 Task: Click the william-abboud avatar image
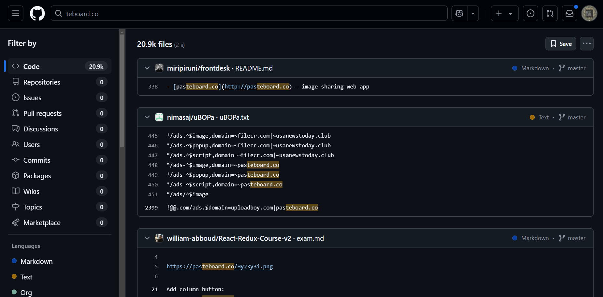[159, 238]
